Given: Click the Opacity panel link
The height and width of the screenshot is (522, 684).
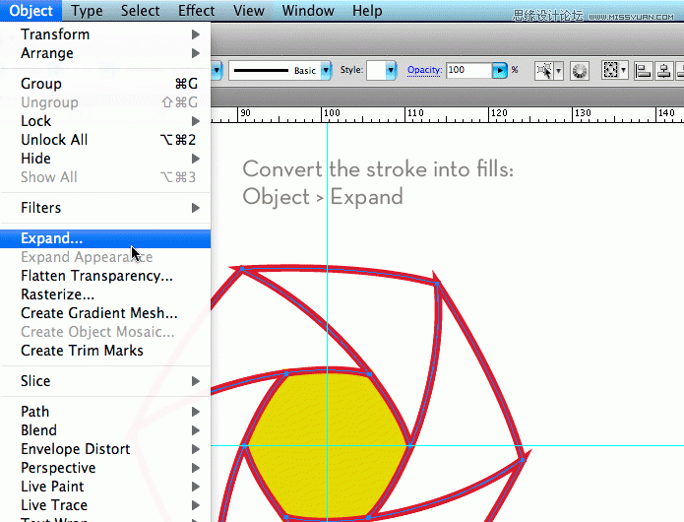Looking at the screenshot, I should click(x=424, y=70).
